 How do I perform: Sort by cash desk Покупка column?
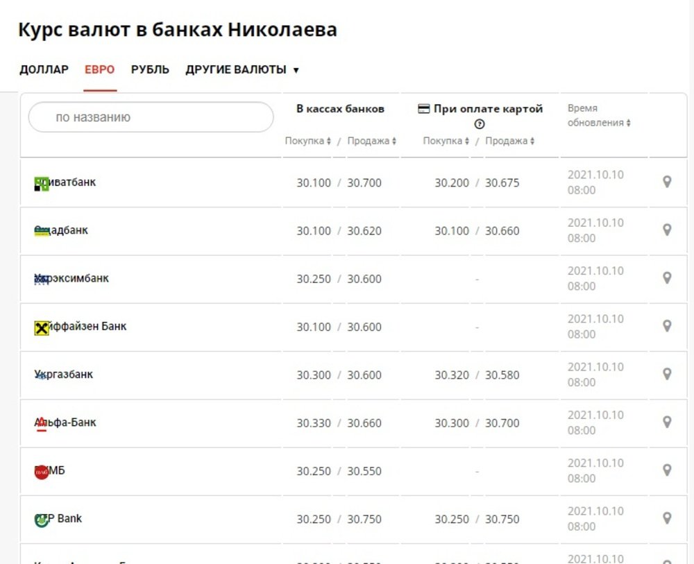(308, 141)
